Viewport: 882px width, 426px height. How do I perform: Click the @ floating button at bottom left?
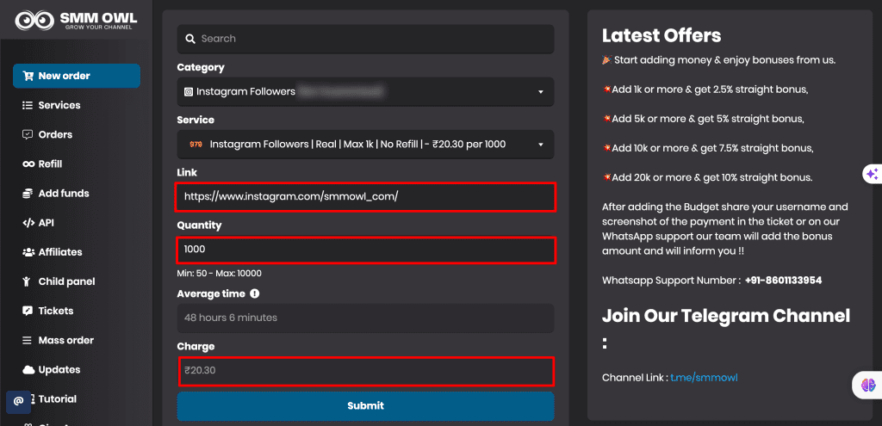(x=19, y=401)
